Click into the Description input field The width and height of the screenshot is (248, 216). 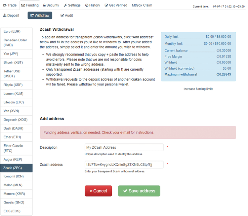[x=124, y=147]
